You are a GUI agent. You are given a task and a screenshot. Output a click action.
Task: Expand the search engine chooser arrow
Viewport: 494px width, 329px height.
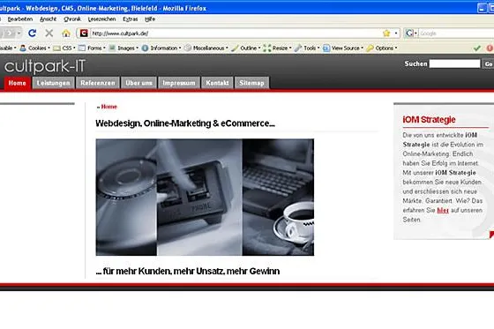pos(415,34)
